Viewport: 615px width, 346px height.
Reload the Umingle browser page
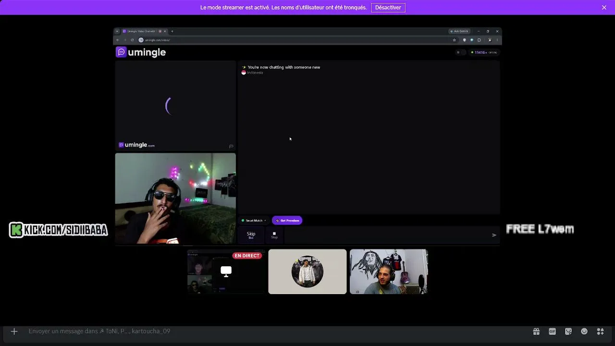132,40
